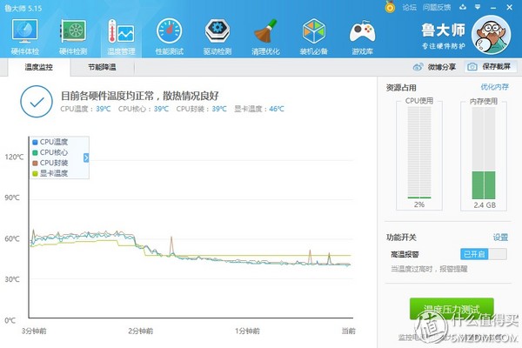This screenshot has width=522, height=348.
Task: Click the medal icon in title bar
Action: (x=390, y=7)
